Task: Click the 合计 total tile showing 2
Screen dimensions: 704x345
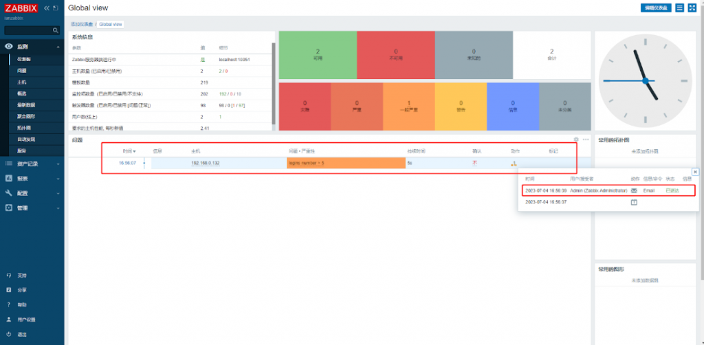Action: (552, 55)
